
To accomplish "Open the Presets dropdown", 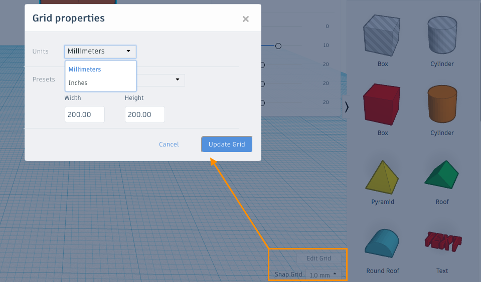I will click(161, 80).
